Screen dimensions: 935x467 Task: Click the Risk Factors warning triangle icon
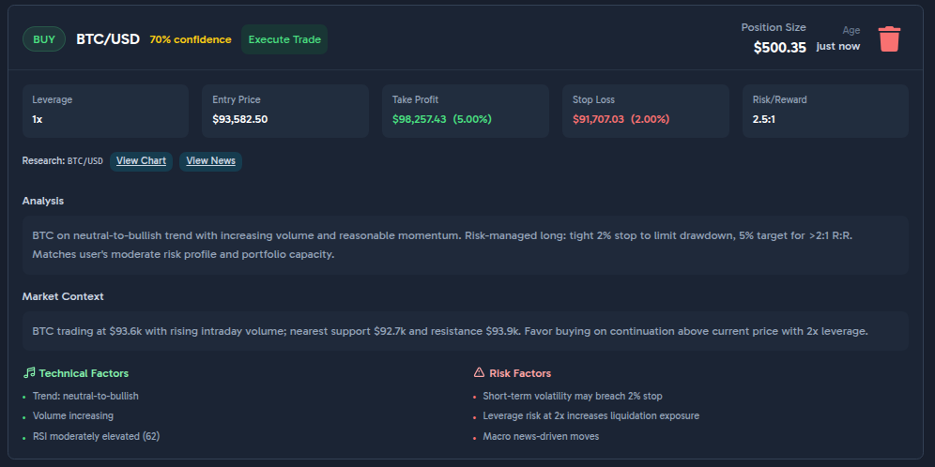tap(479, 373)
